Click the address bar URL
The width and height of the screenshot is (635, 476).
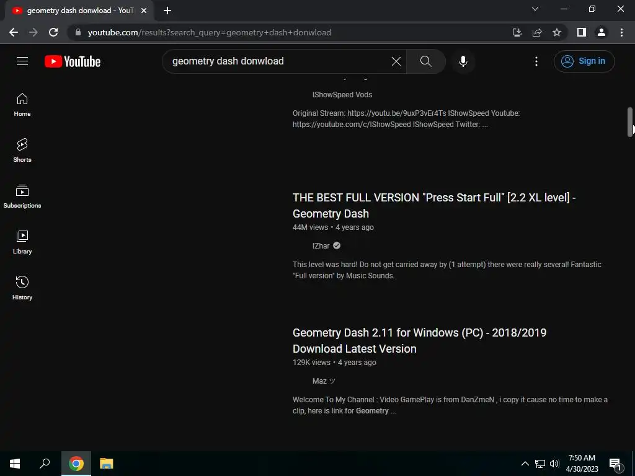click(x=210, y=32)
